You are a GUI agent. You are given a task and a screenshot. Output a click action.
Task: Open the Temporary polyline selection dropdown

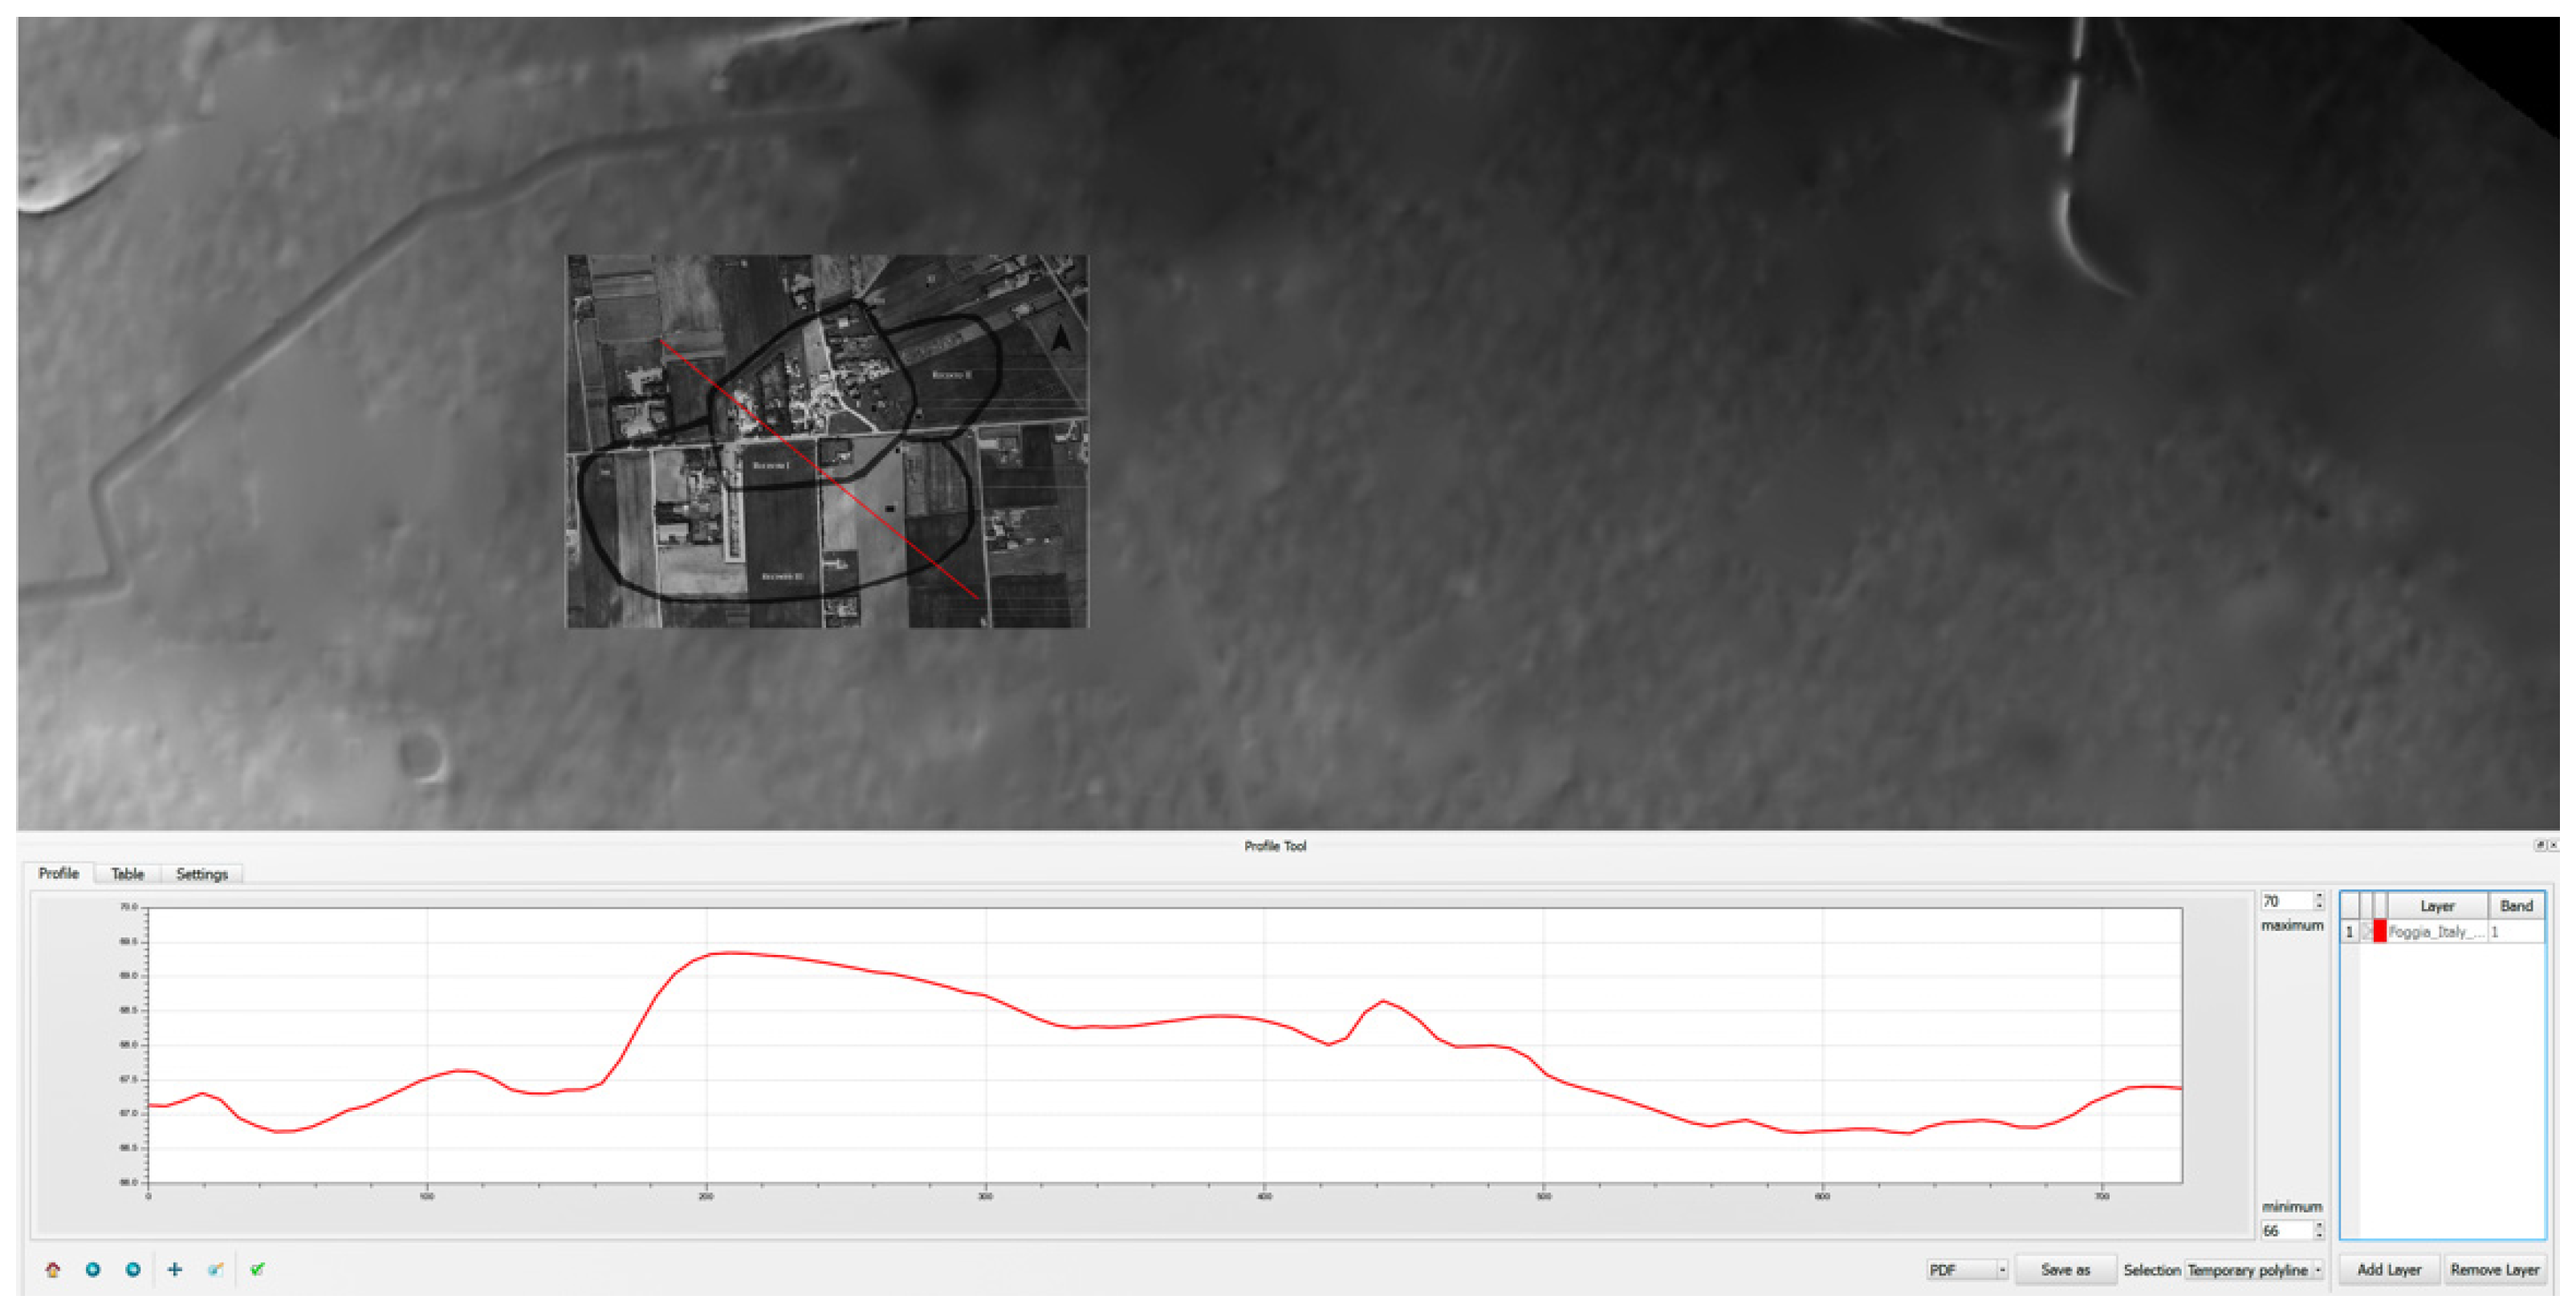(2254, 1269)
